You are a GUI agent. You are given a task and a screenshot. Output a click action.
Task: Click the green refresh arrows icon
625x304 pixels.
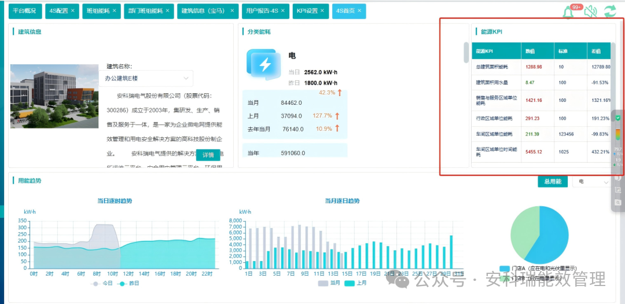(610, 11)
